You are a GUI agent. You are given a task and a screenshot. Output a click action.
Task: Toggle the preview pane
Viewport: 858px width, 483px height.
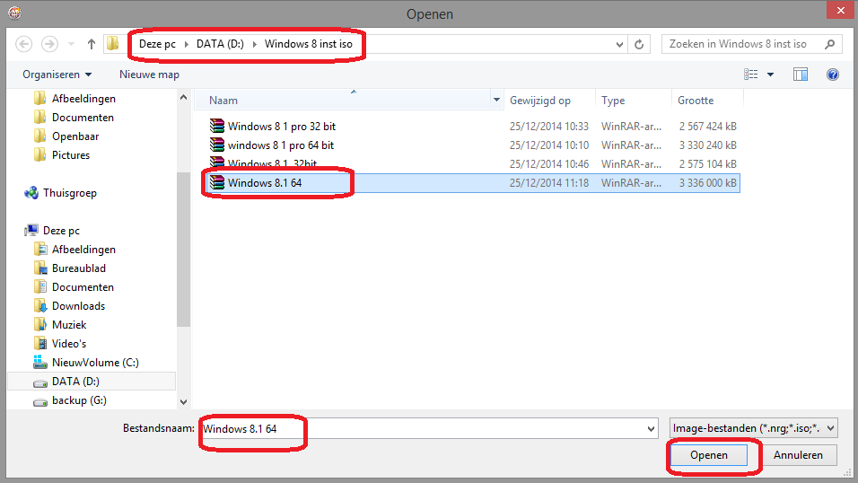[x=801, y=74]
